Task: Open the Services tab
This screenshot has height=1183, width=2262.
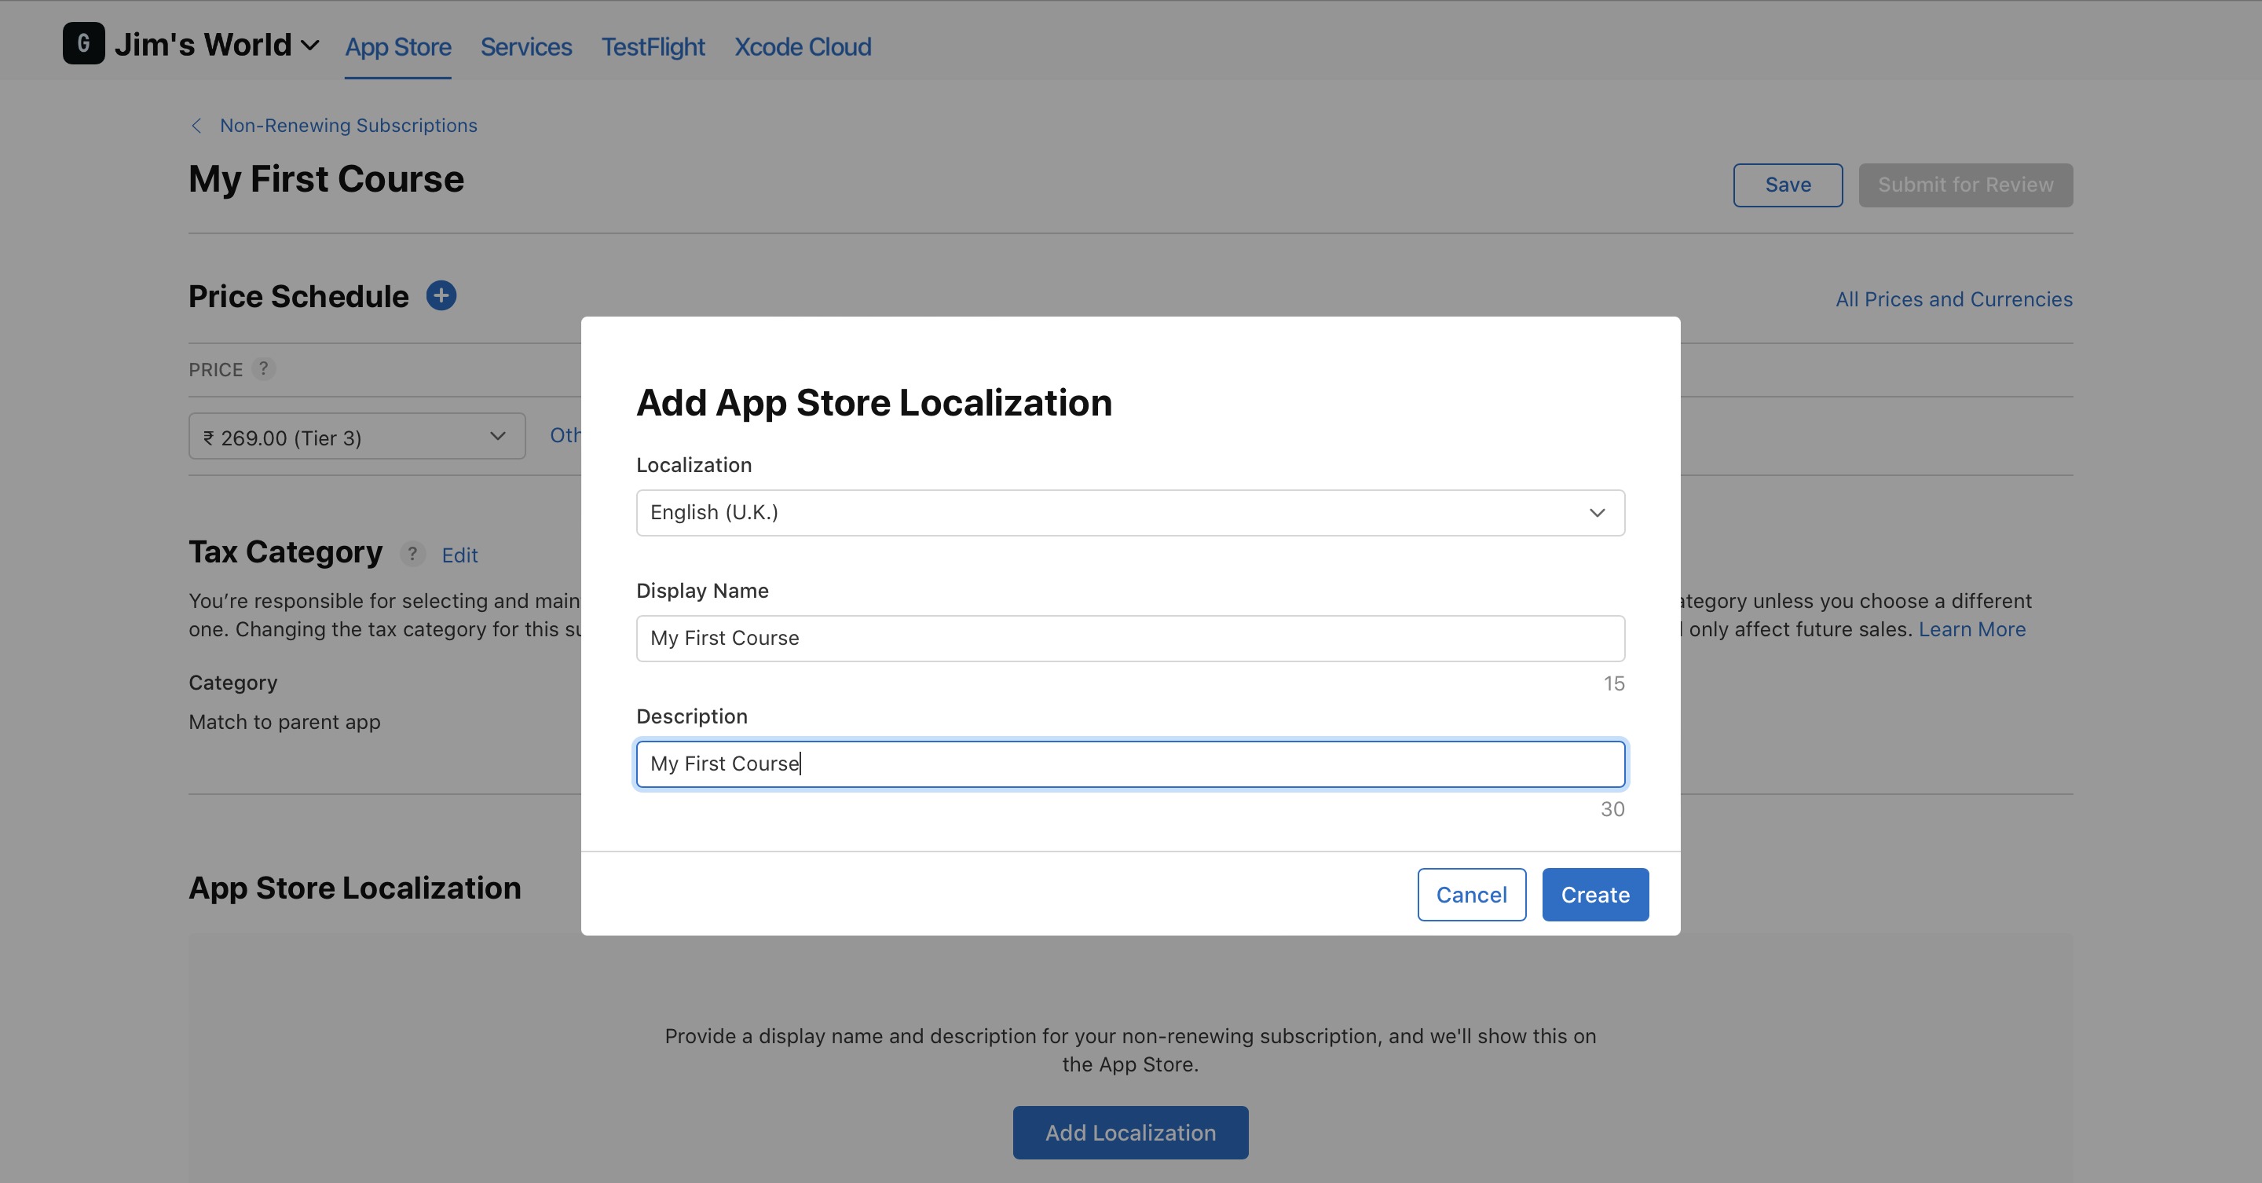Action: tap(525, 46)
